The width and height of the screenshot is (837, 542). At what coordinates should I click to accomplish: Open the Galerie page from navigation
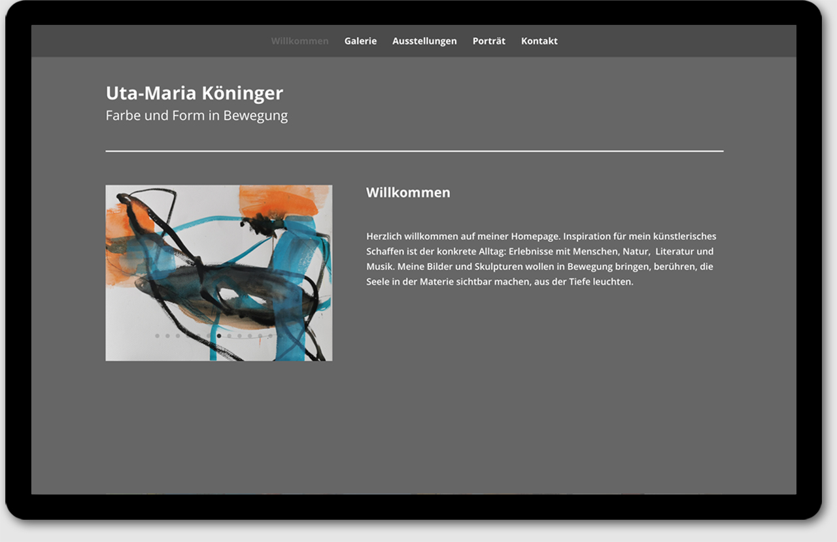click(x=360, y=41)
